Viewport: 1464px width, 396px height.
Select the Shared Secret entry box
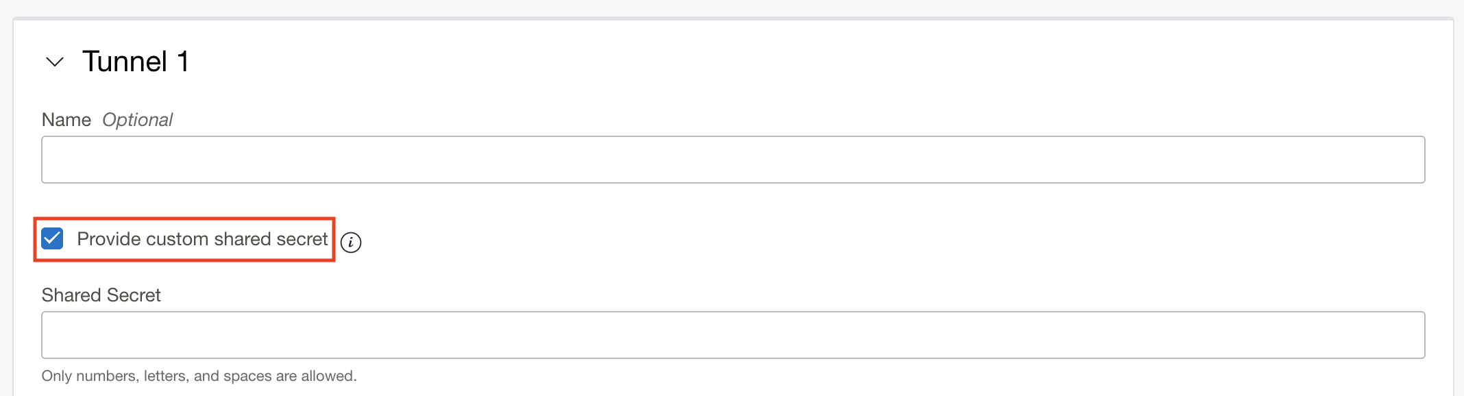click(733, 335)
